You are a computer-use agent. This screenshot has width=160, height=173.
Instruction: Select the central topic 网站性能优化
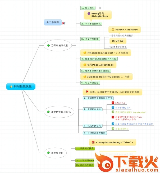pyautogui.click(x=21, y=86)
